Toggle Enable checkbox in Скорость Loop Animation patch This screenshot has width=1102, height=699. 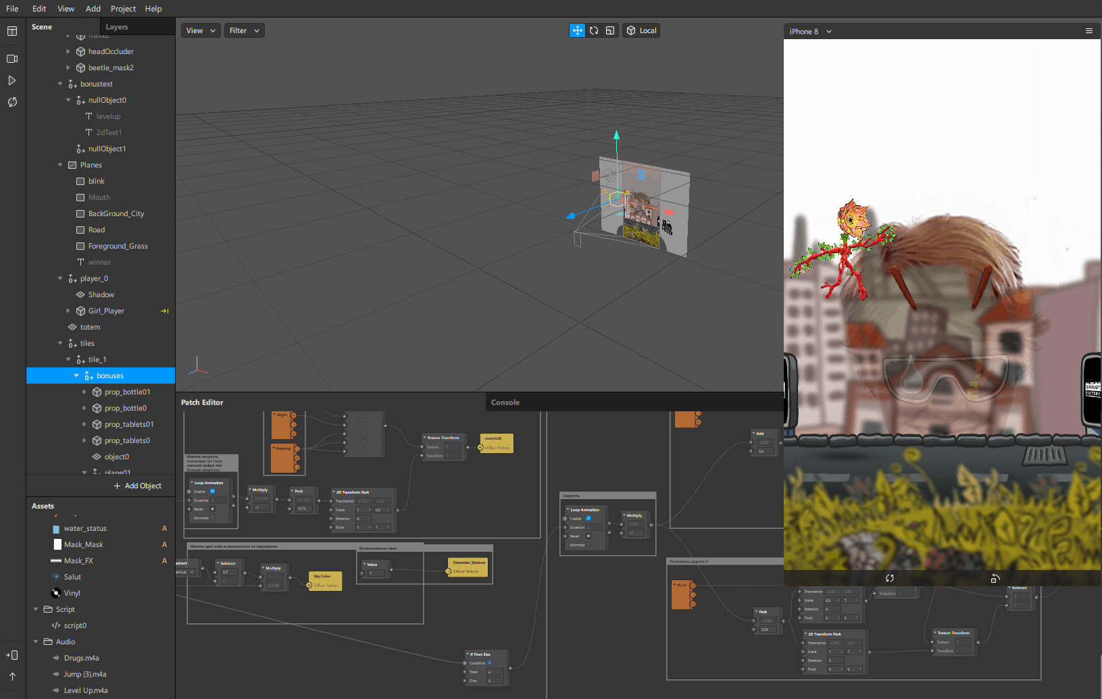tap(588, 518)
